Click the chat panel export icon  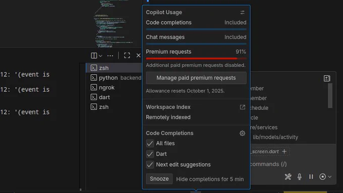[327, 78]
